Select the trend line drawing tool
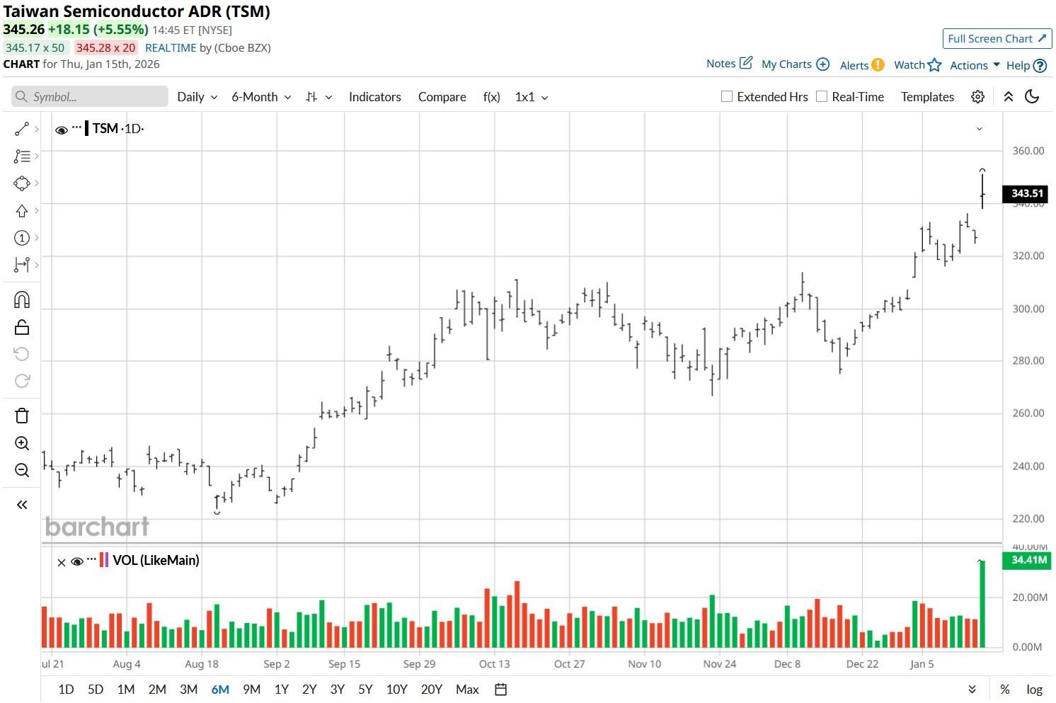1056x703 pixels. (22, 129)
